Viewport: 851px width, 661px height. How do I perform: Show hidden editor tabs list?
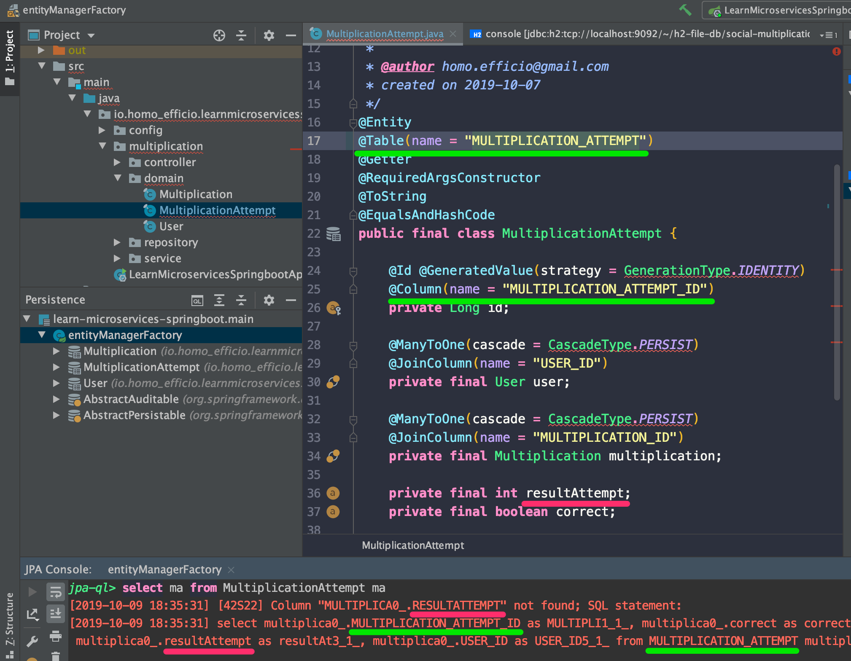pyautogui.click(x=829, y=35)
